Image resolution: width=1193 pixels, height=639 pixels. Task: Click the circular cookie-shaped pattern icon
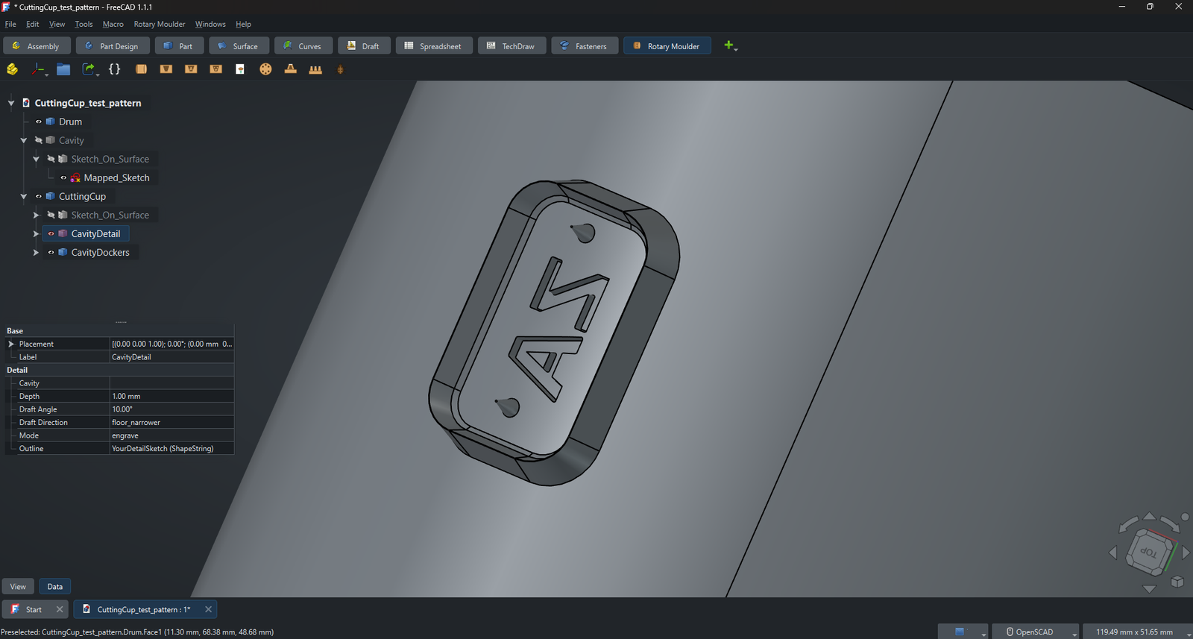point(265,69)
